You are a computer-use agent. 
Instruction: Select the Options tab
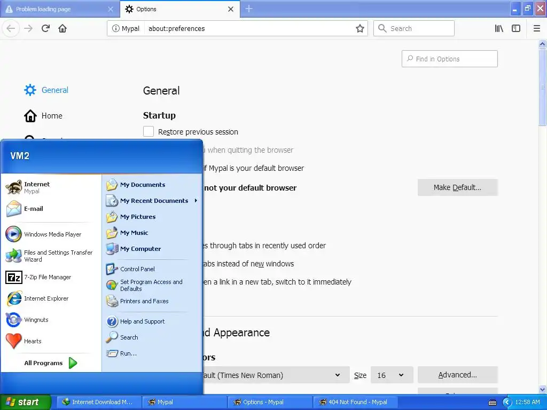pyautogui.click(x=179, y=9)
